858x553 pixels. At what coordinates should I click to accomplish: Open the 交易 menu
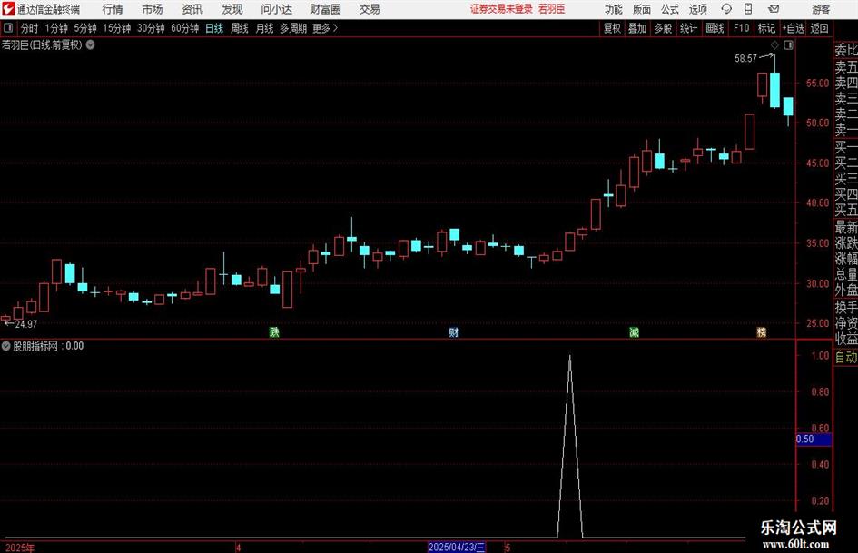click(x=370, y=9)
